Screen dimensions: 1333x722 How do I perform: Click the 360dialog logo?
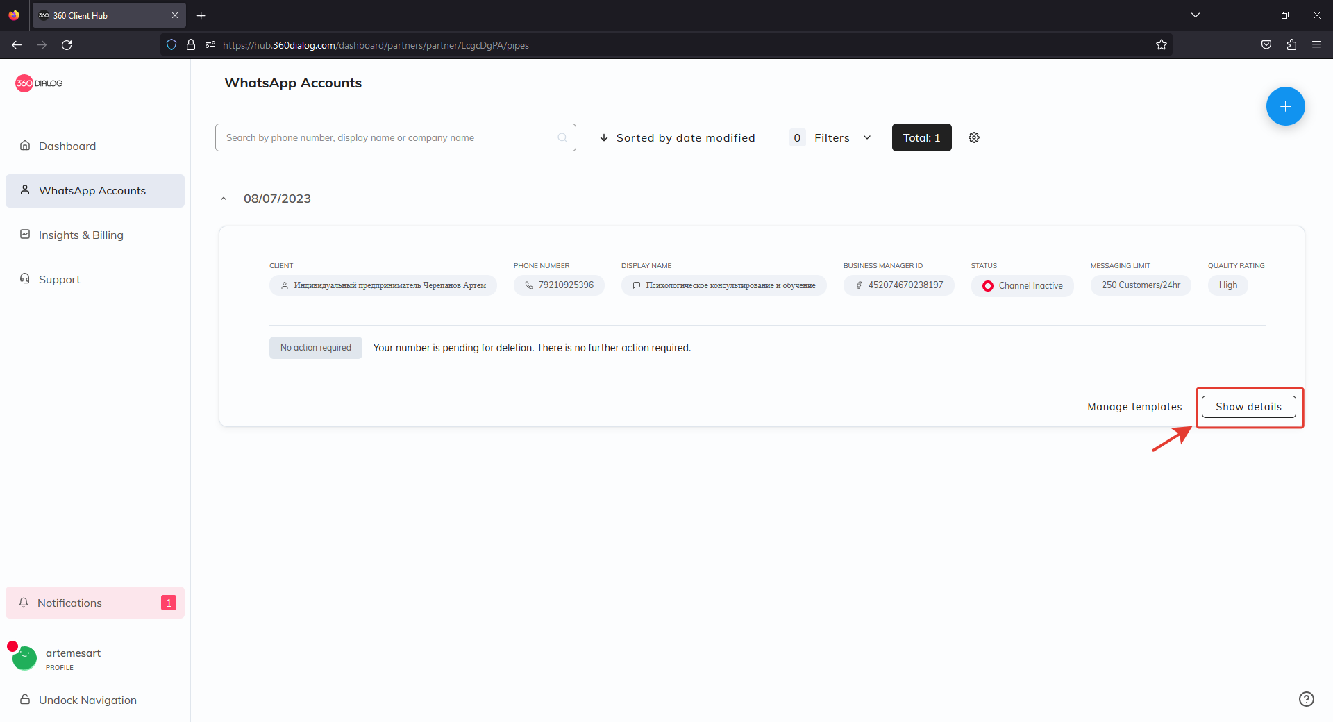pos(39,83)
